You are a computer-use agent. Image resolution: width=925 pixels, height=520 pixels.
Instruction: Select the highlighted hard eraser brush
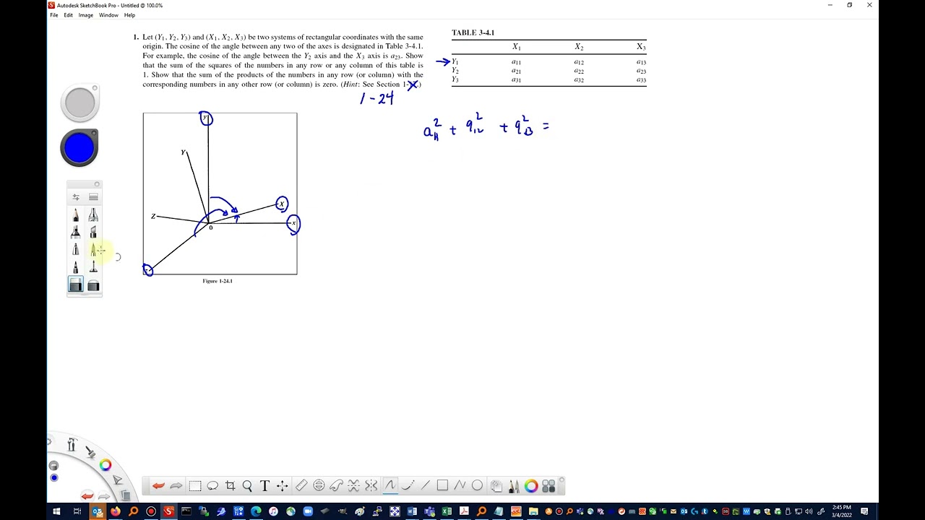(76, 285)
